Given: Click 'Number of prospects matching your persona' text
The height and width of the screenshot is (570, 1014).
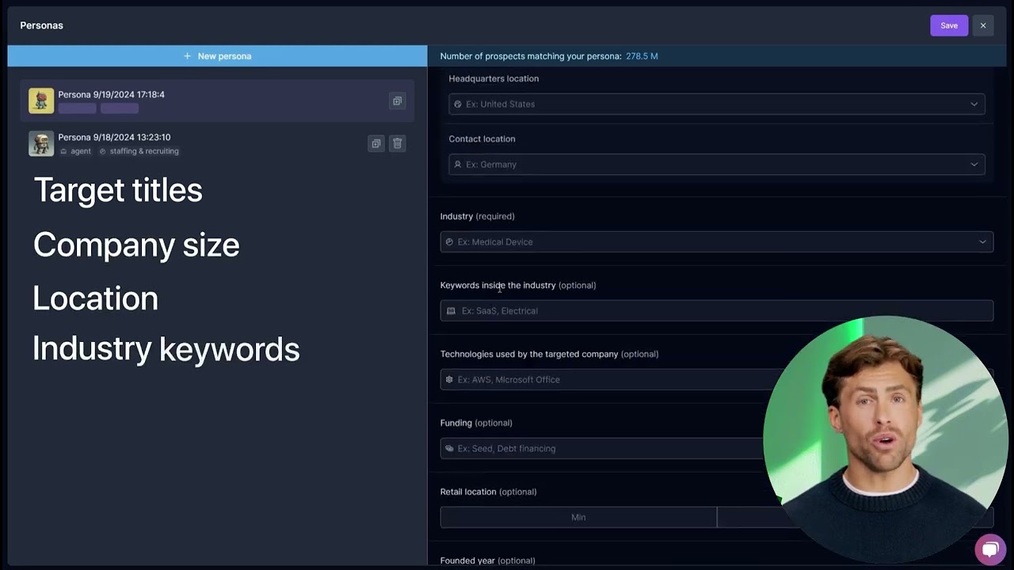Looking at the screenshot, I should pyautogui.click(x=531, y=56).
